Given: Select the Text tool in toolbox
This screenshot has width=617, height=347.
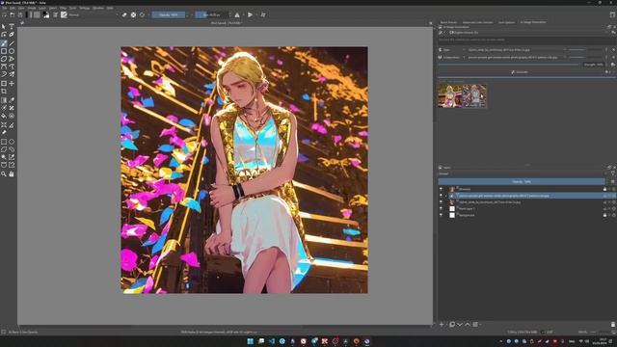Looking at the screenshot, I should (x=12, y=26).
